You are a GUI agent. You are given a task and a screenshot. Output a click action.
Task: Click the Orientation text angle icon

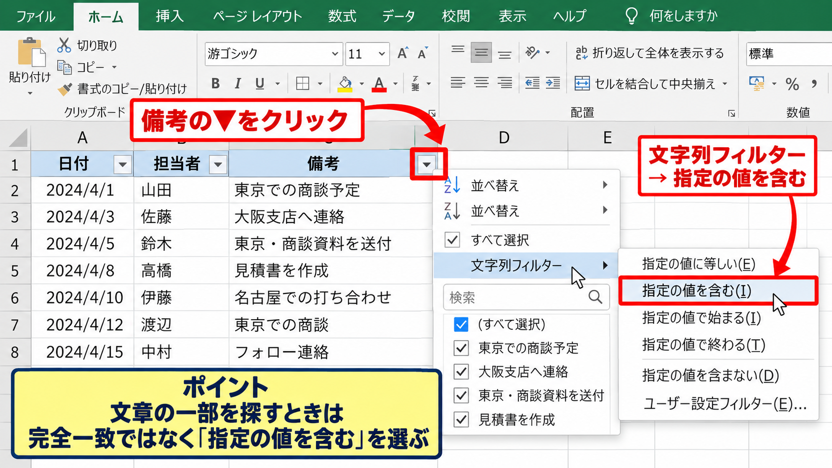(532, 53)
